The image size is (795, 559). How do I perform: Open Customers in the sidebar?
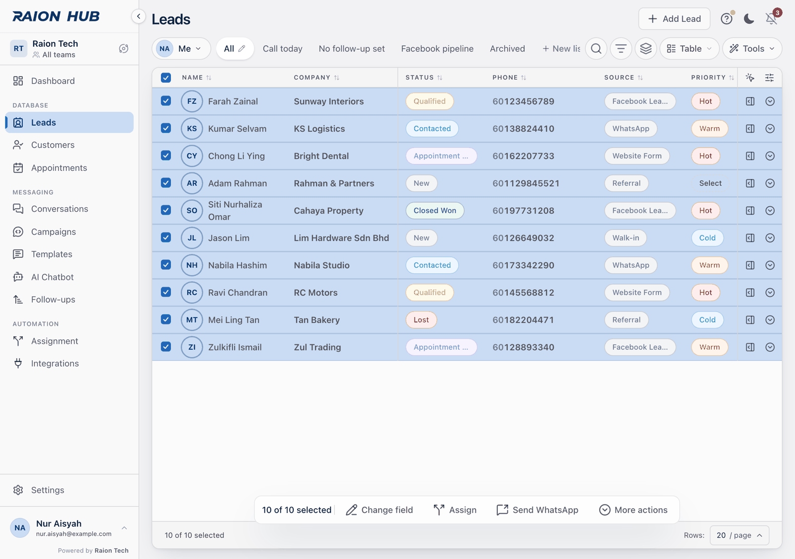pyautogui.click(x=69, y=145)
